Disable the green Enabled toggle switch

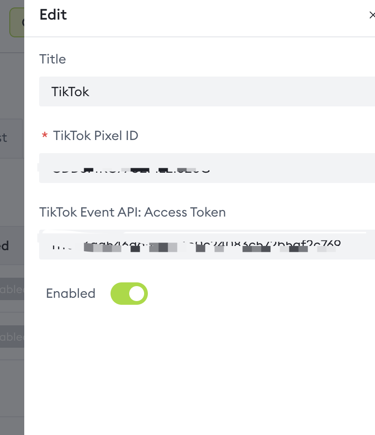click(129, 293)
